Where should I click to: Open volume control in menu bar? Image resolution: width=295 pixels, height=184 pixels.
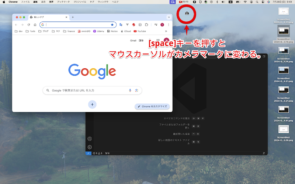click(x=223, y=2)
